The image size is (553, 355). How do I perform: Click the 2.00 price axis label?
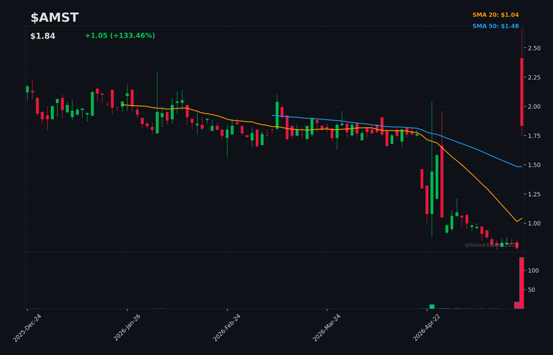click(x=534, y=107)
